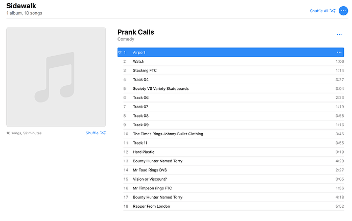This screenshot has height=221, width=352.
Task: Select the Rapper From London track
Action: point(151,206)
